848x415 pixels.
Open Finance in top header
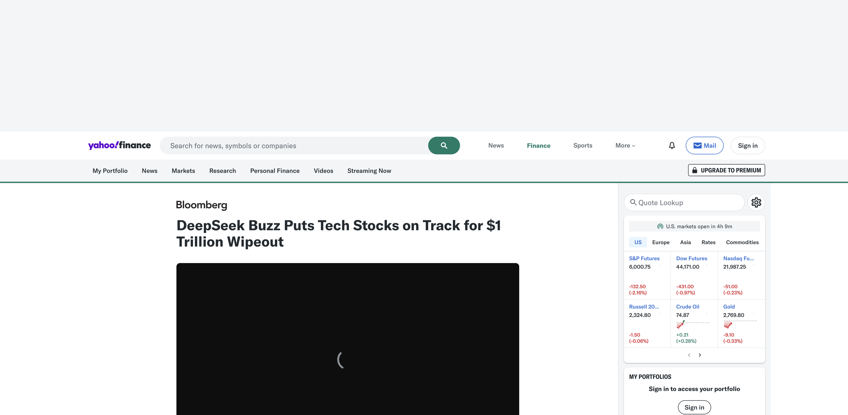(538, 145)
